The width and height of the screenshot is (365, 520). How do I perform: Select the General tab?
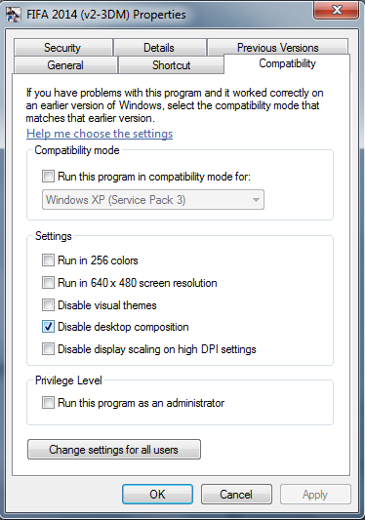(65, 65)
